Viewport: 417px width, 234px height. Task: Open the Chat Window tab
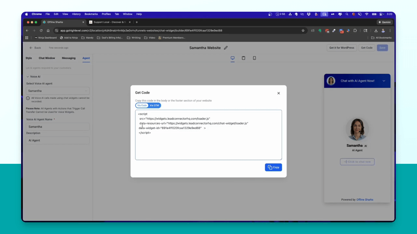(x=47, y=58)
